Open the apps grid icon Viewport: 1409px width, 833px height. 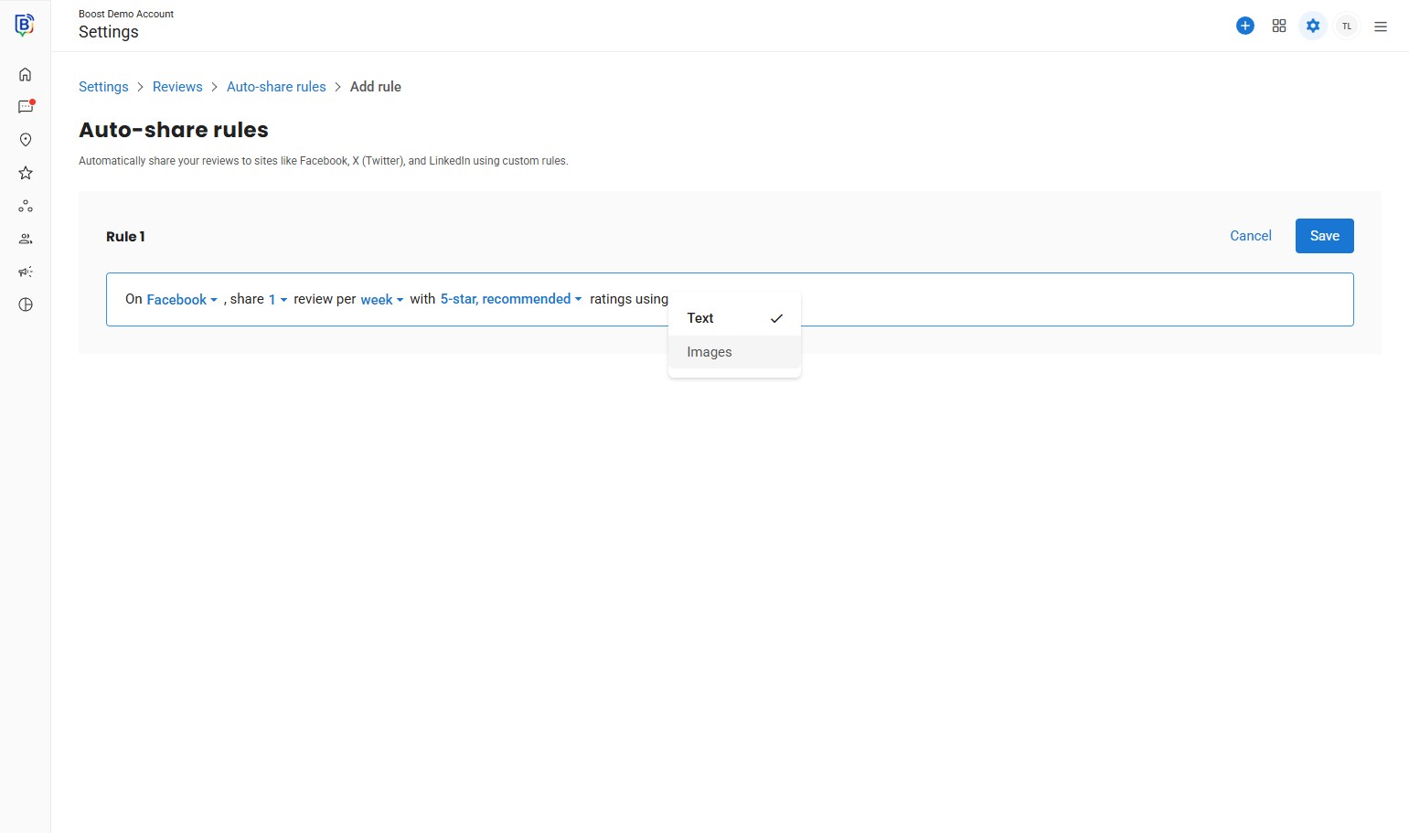(1278, 26)
